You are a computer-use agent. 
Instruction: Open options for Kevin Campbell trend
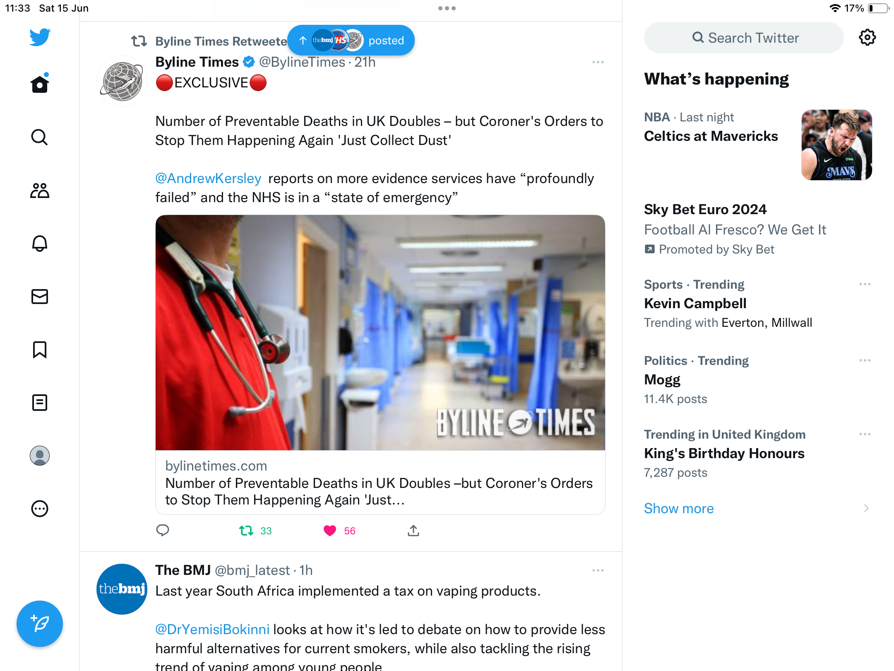pyautogui.click(x=865, y=284)
